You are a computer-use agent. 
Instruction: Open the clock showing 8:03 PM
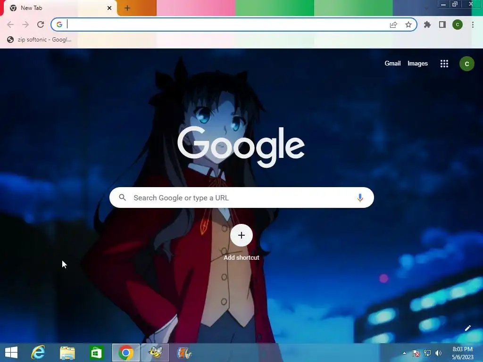(x=462, y=353)
